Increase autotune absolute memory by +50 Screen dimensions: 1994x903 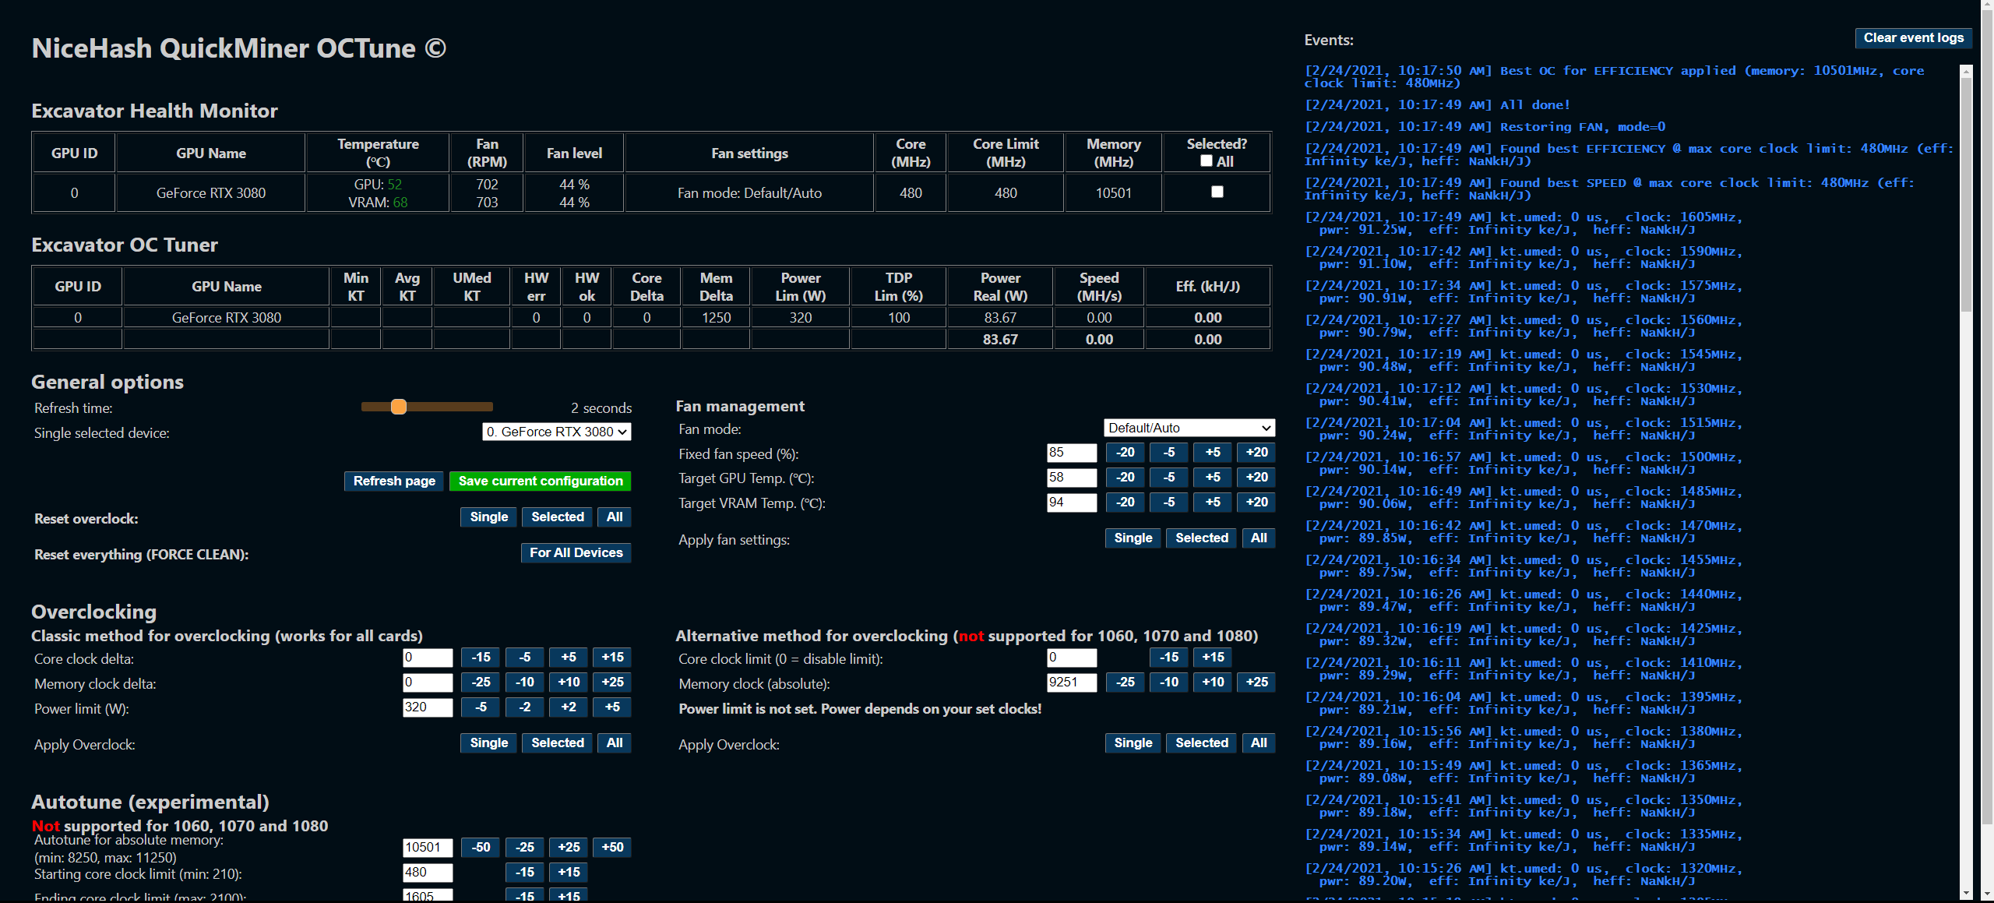tap(612, 847)
